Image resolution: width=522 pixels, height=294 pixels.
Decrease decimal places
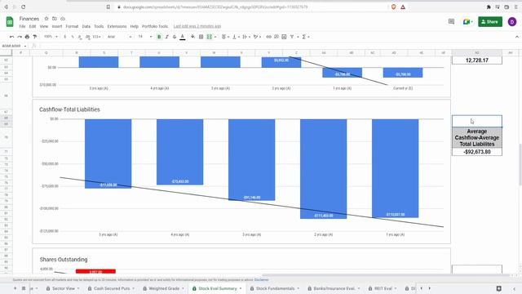pyautogui.click(x=80, y=37)
